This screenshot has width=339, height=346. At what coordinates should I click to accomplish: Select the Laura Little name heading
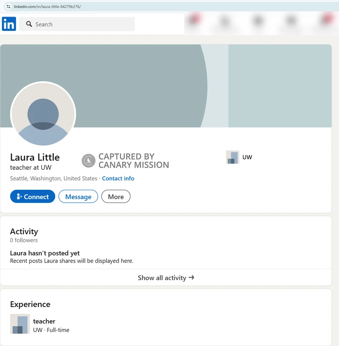pyautogui.click(x=35, y=158)
